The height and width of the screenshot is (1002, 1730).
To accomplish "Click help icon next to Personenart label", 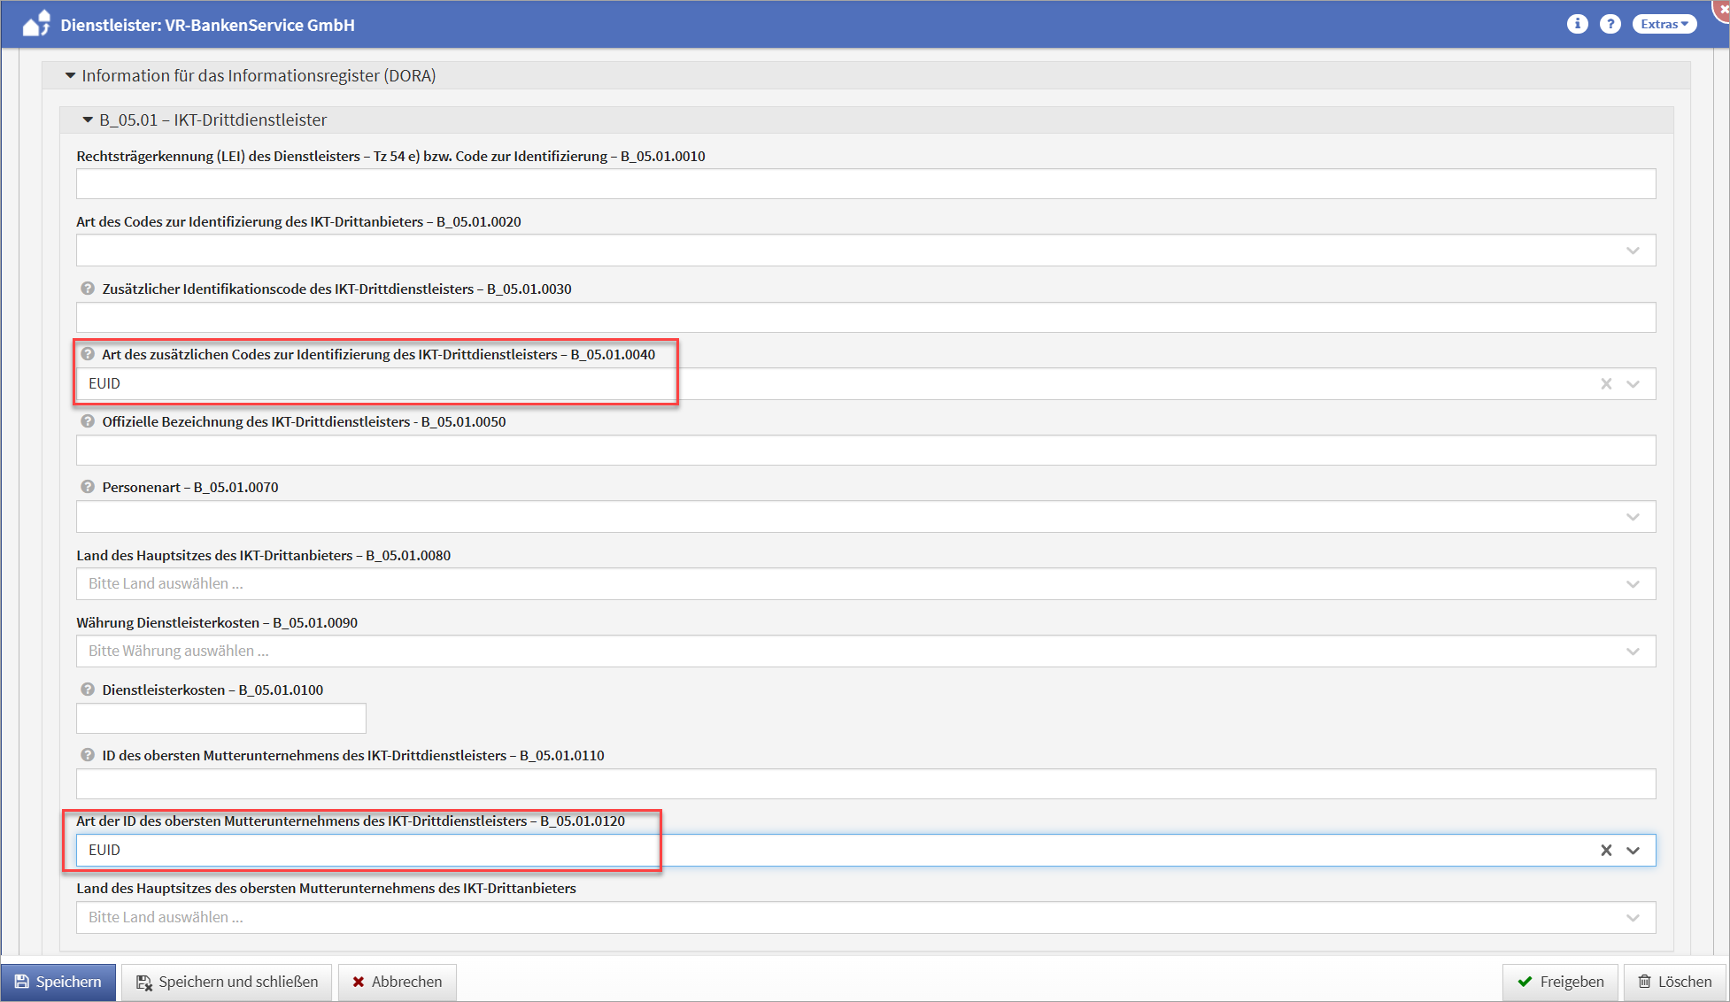I will click(88, 487).
